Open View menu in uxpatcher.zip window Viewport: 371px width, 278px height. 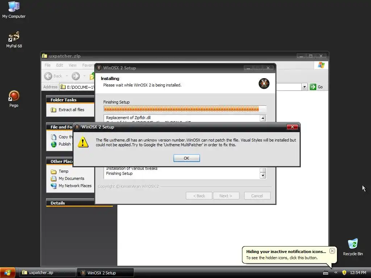pos(72,65)
